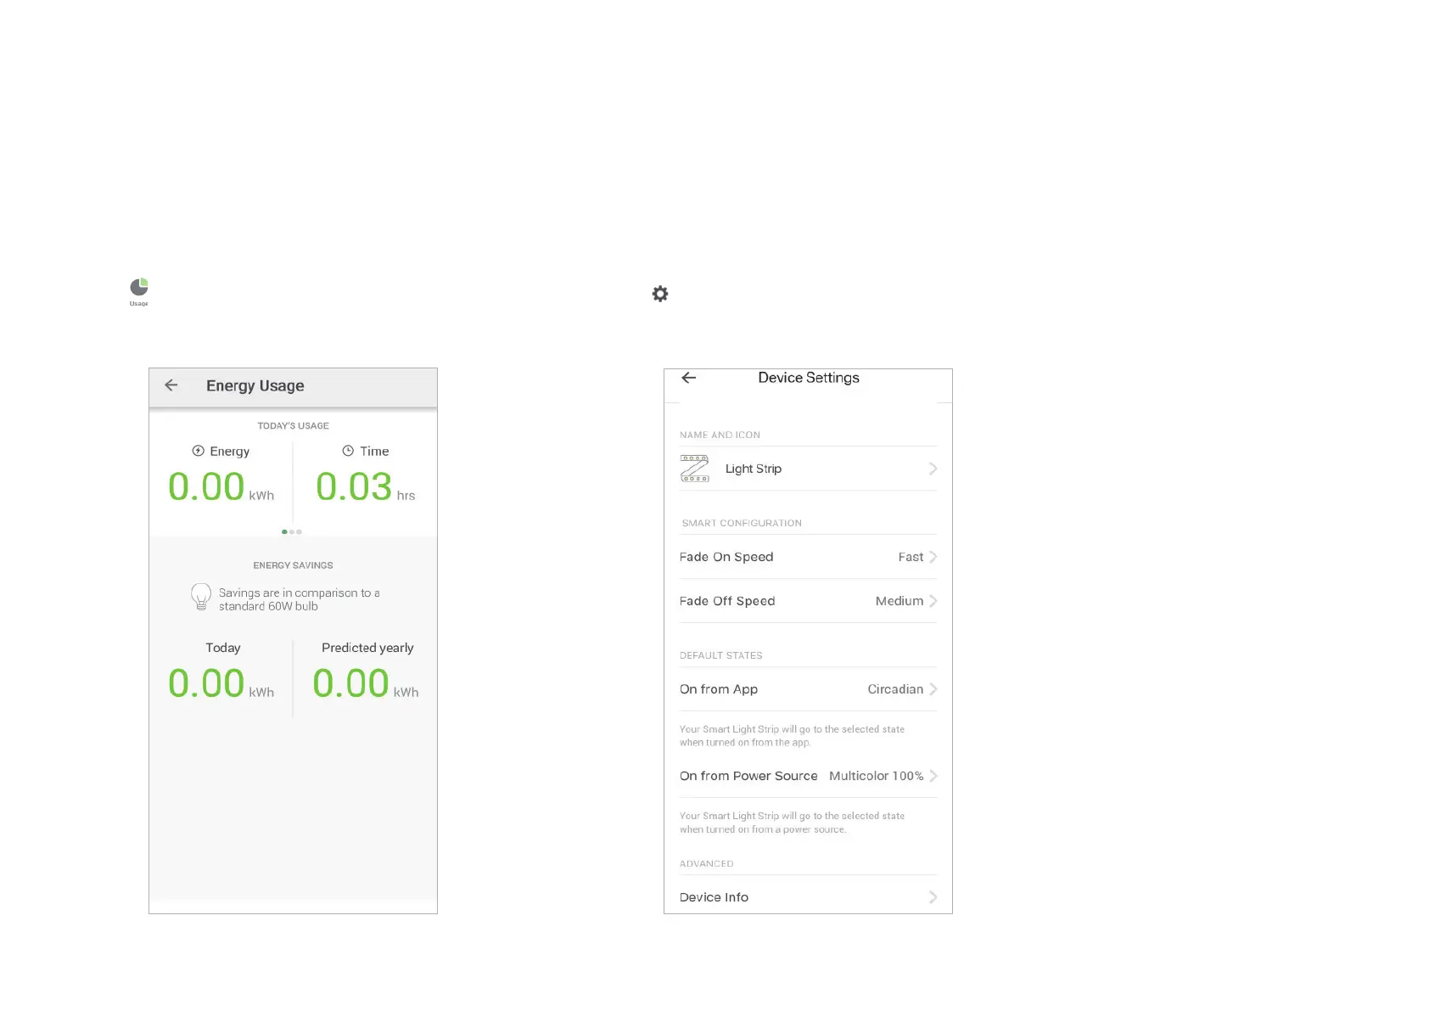Click the usage page indicator dots
This screenshot has width=1429, height=1011.
(292, 532)
